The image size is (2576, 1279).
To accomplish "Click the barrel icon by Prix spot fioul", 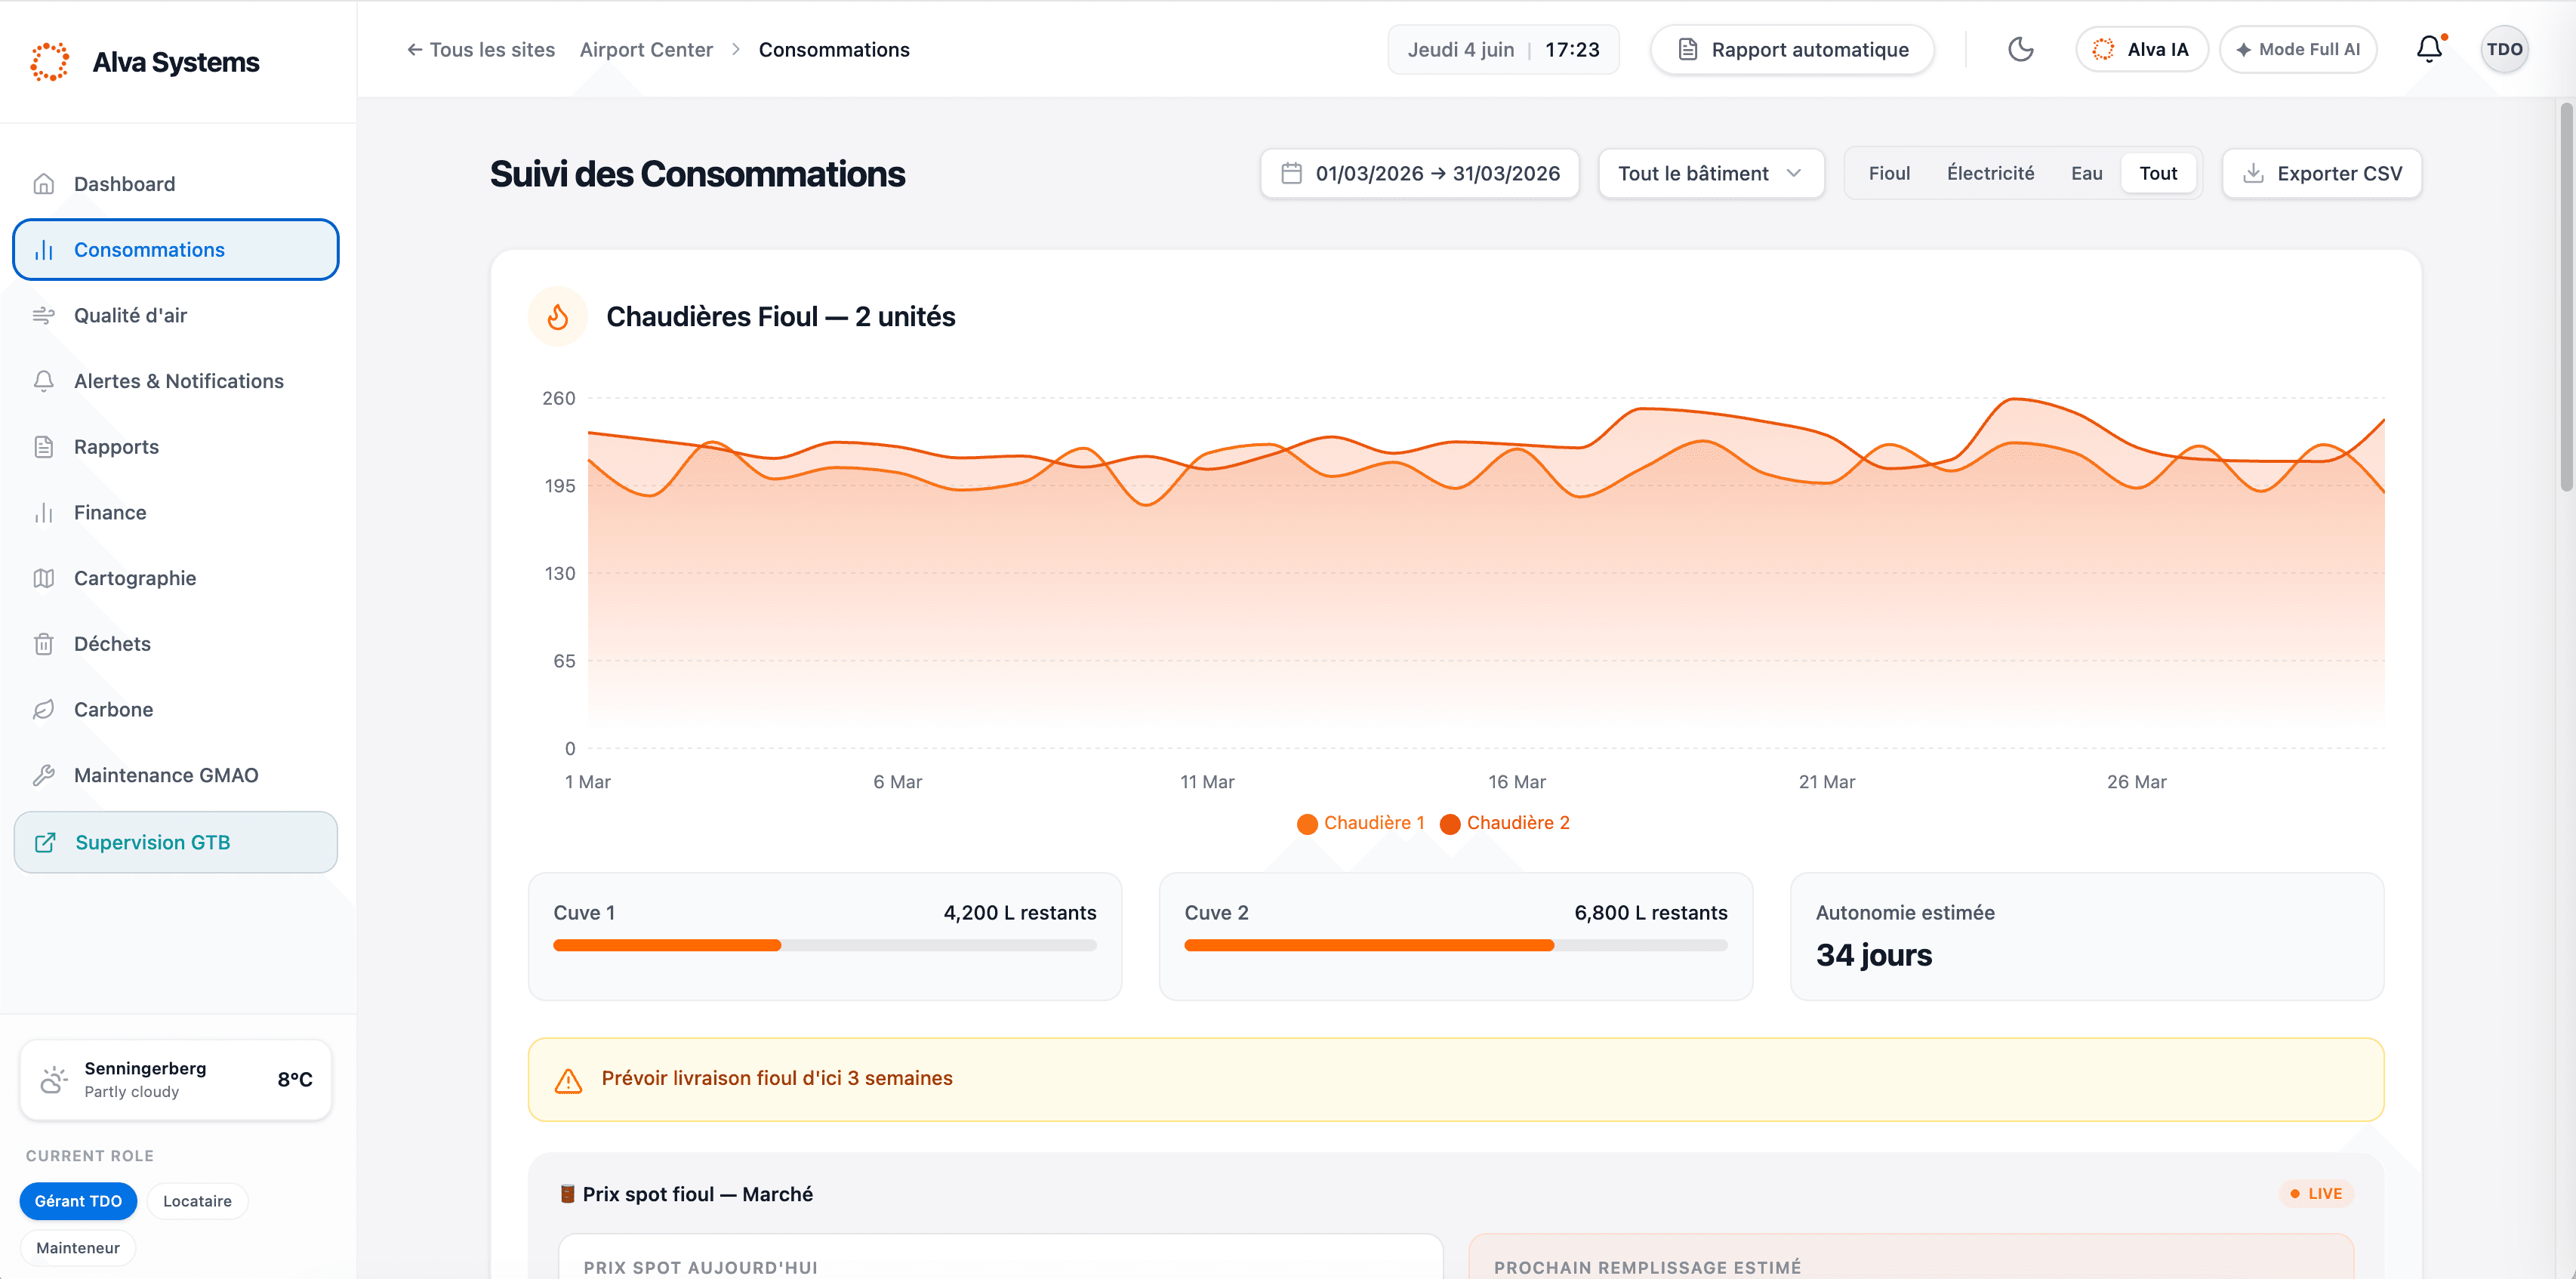I will coord(567,1194).
